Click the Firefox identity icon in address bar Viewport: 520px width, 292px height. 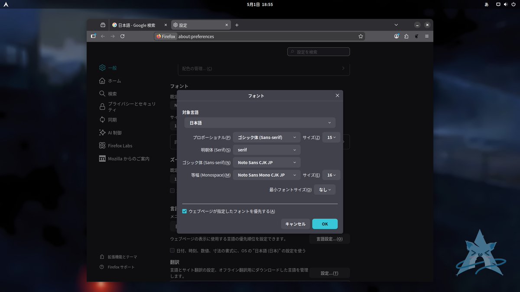pyautogui.click(x=166, y=36)
